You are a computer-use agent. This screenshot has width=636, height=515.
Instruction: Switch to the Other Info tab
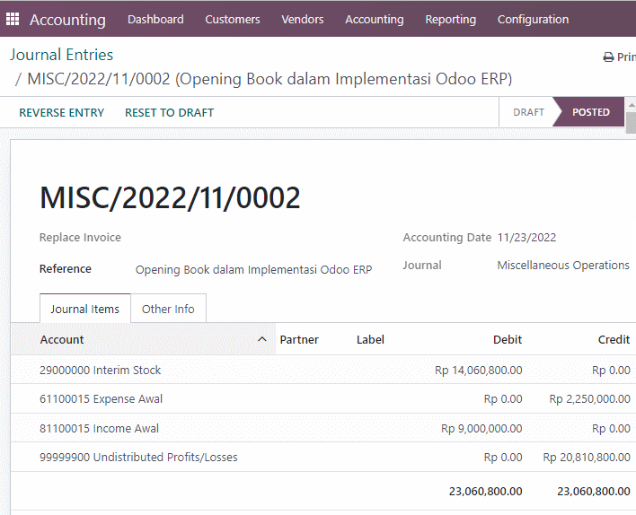click(168, 309)
